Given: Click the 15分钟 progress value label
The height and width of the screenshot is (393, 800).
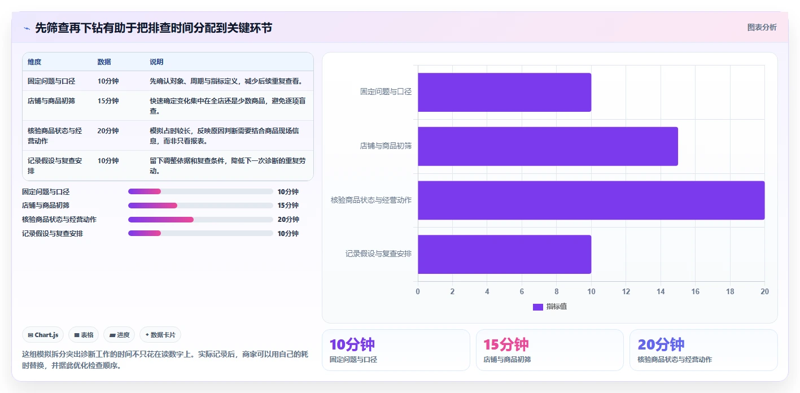Looking at the screenshot, I should pyautogui.click(x=288, y=206).
